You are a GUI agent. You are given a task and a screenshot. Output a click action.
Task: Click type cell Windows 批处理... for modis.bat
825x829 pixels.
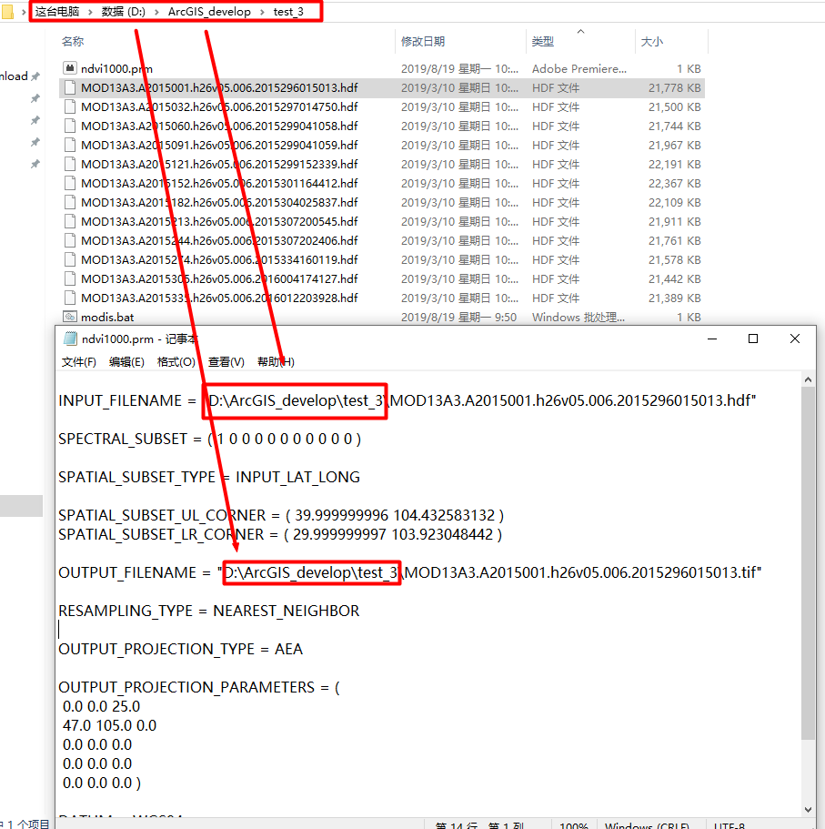click(x=579, y=318)
